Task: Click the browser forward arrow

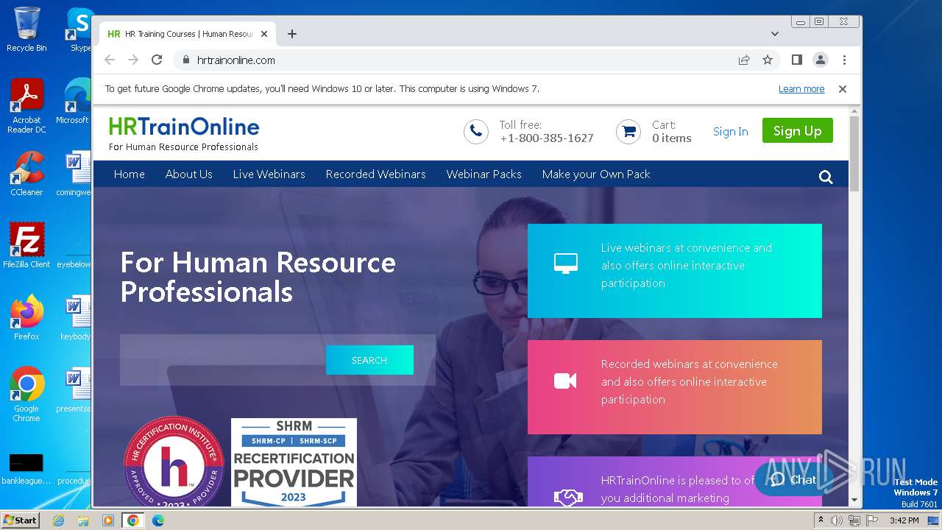Action: click(x=133, y=60)
